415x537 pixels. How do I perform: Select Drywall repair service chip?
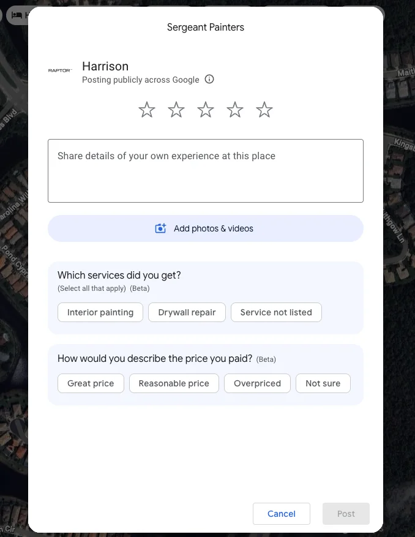pos(187,312)
